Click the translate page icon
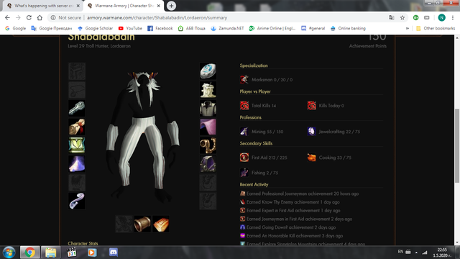Screen dimensions: 460x259 point(391,17)
